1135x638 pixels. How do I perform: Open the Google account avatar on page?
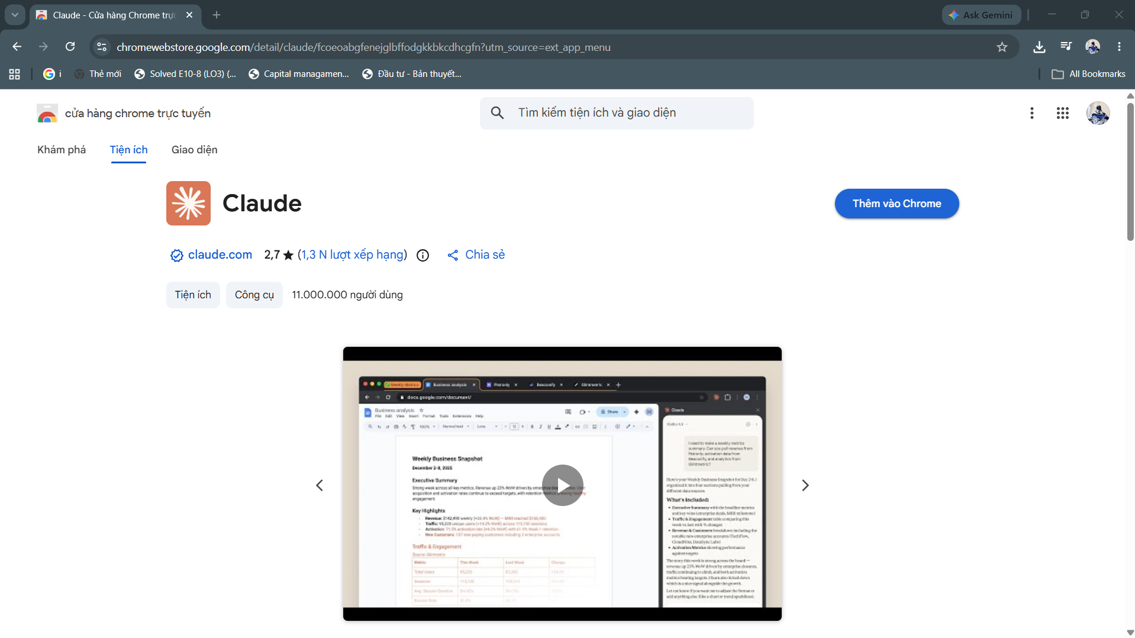(x=1098, y=113)
